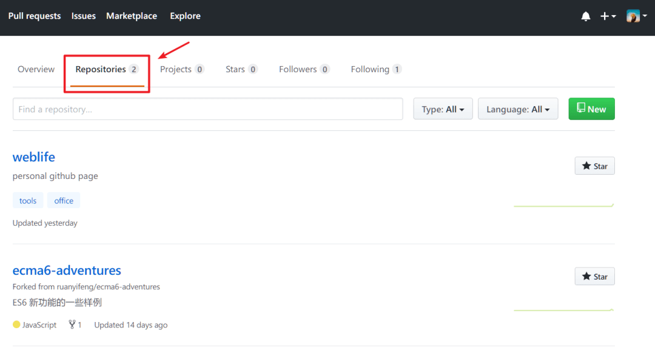This screenshot has height=356, width=655.
Task: Open the weblife repository
Action: point(34,157)
